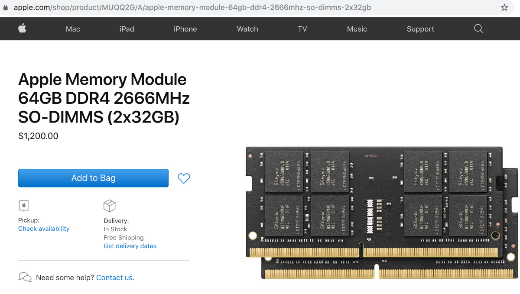This screenshot has width=520, height=294.
Task: Click the Contact us link
Action: pos(115,278)
